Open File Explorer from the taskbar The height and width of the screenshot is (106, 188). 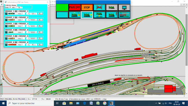coord(71,103)
